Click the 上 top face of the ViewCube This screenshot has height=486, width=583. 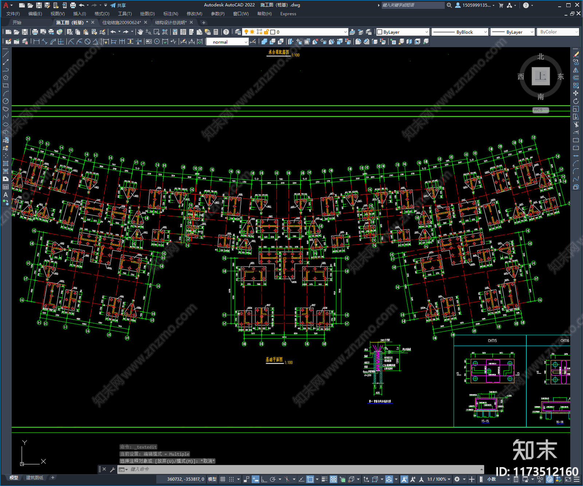541,76
